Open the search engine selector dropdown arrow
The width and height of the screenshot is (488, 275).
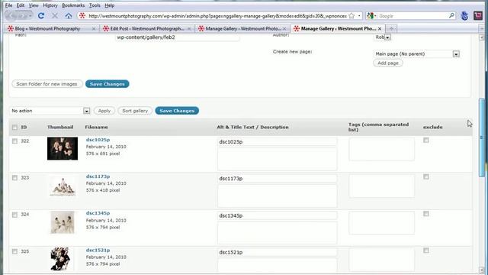pos(375,15)
